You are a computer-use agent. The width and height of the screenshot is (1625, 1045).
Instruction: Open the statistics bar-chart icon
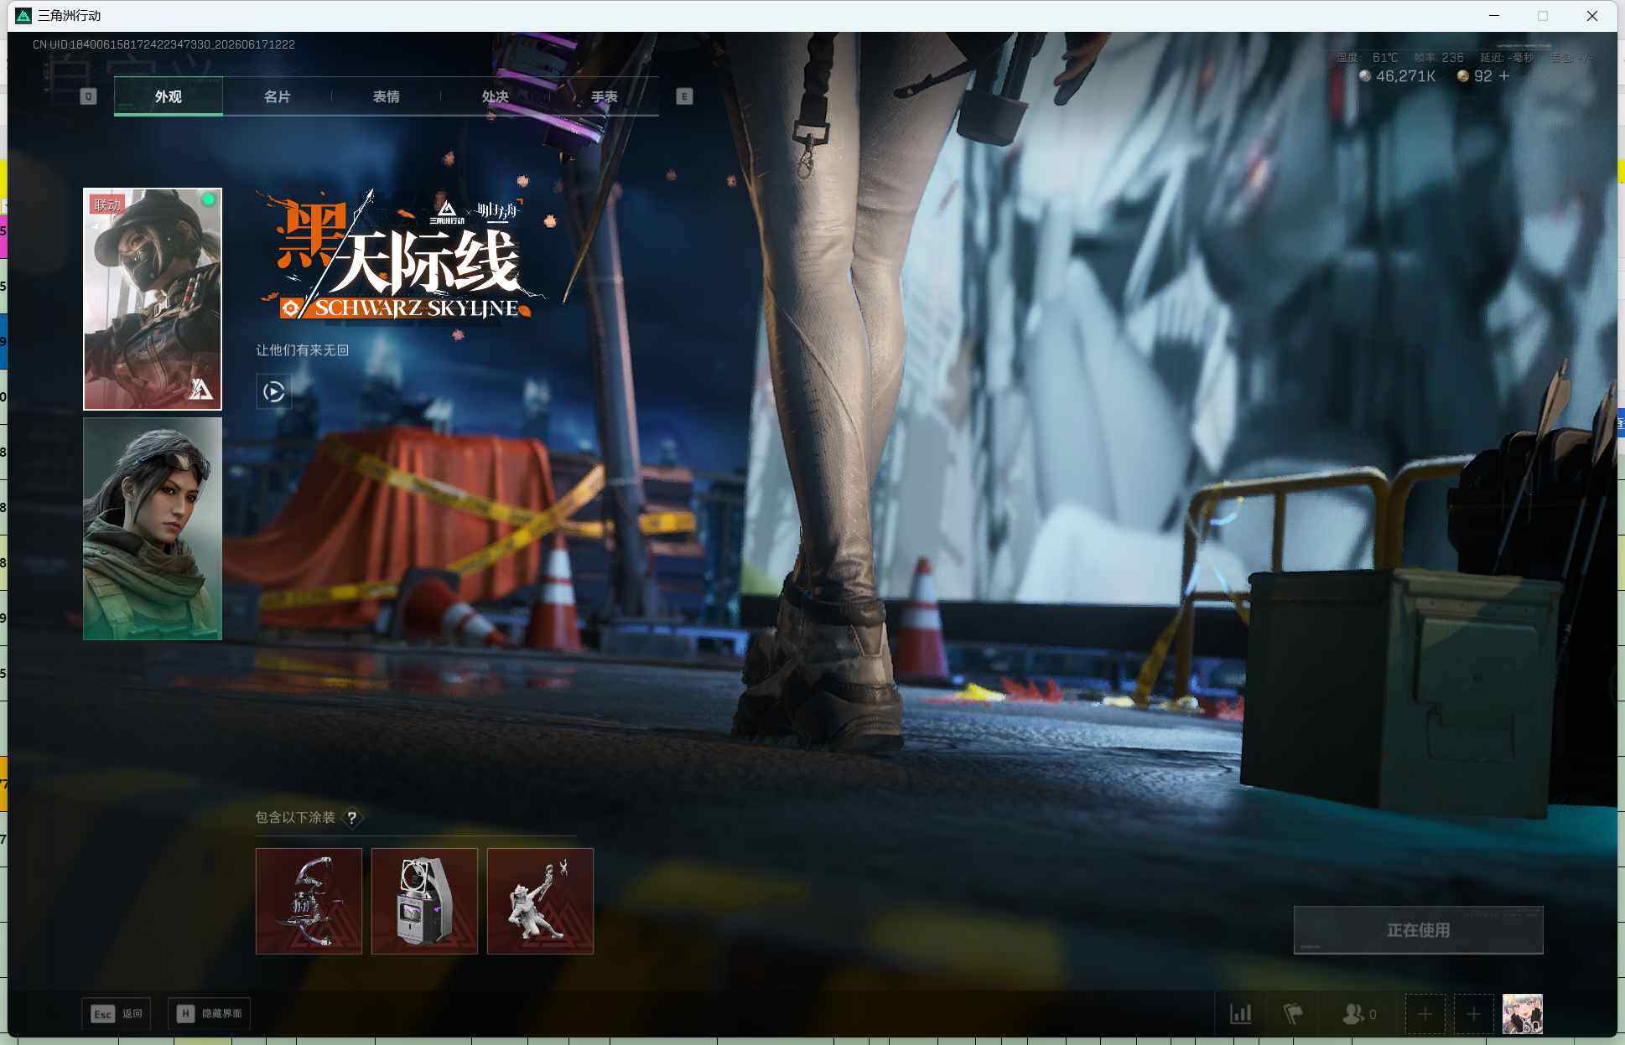[1241, 1014]
